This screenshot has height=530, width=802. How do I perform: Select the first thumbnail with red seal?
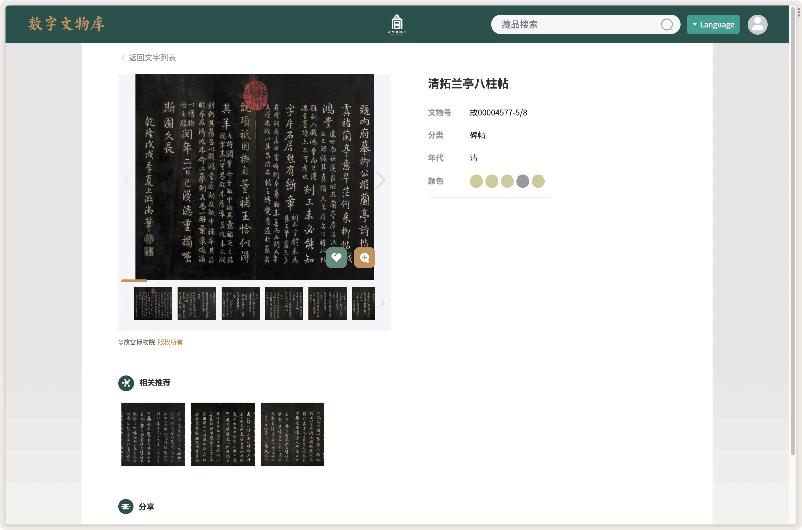[153, 304]
